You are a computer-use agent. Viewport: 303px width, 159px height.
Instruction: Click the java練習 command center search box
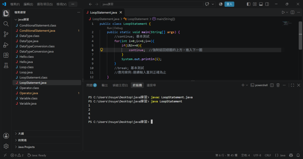click(152, 4)
